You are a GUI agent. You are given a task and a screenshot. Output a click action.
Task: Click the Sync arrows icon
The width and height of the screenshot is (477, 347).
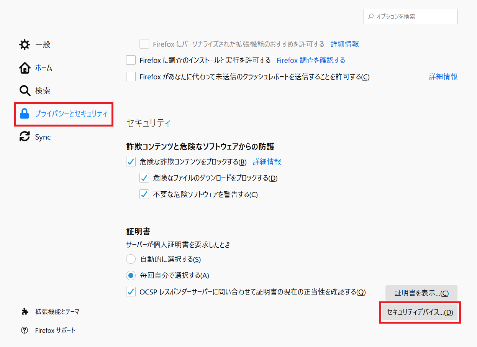pos(25,137)
